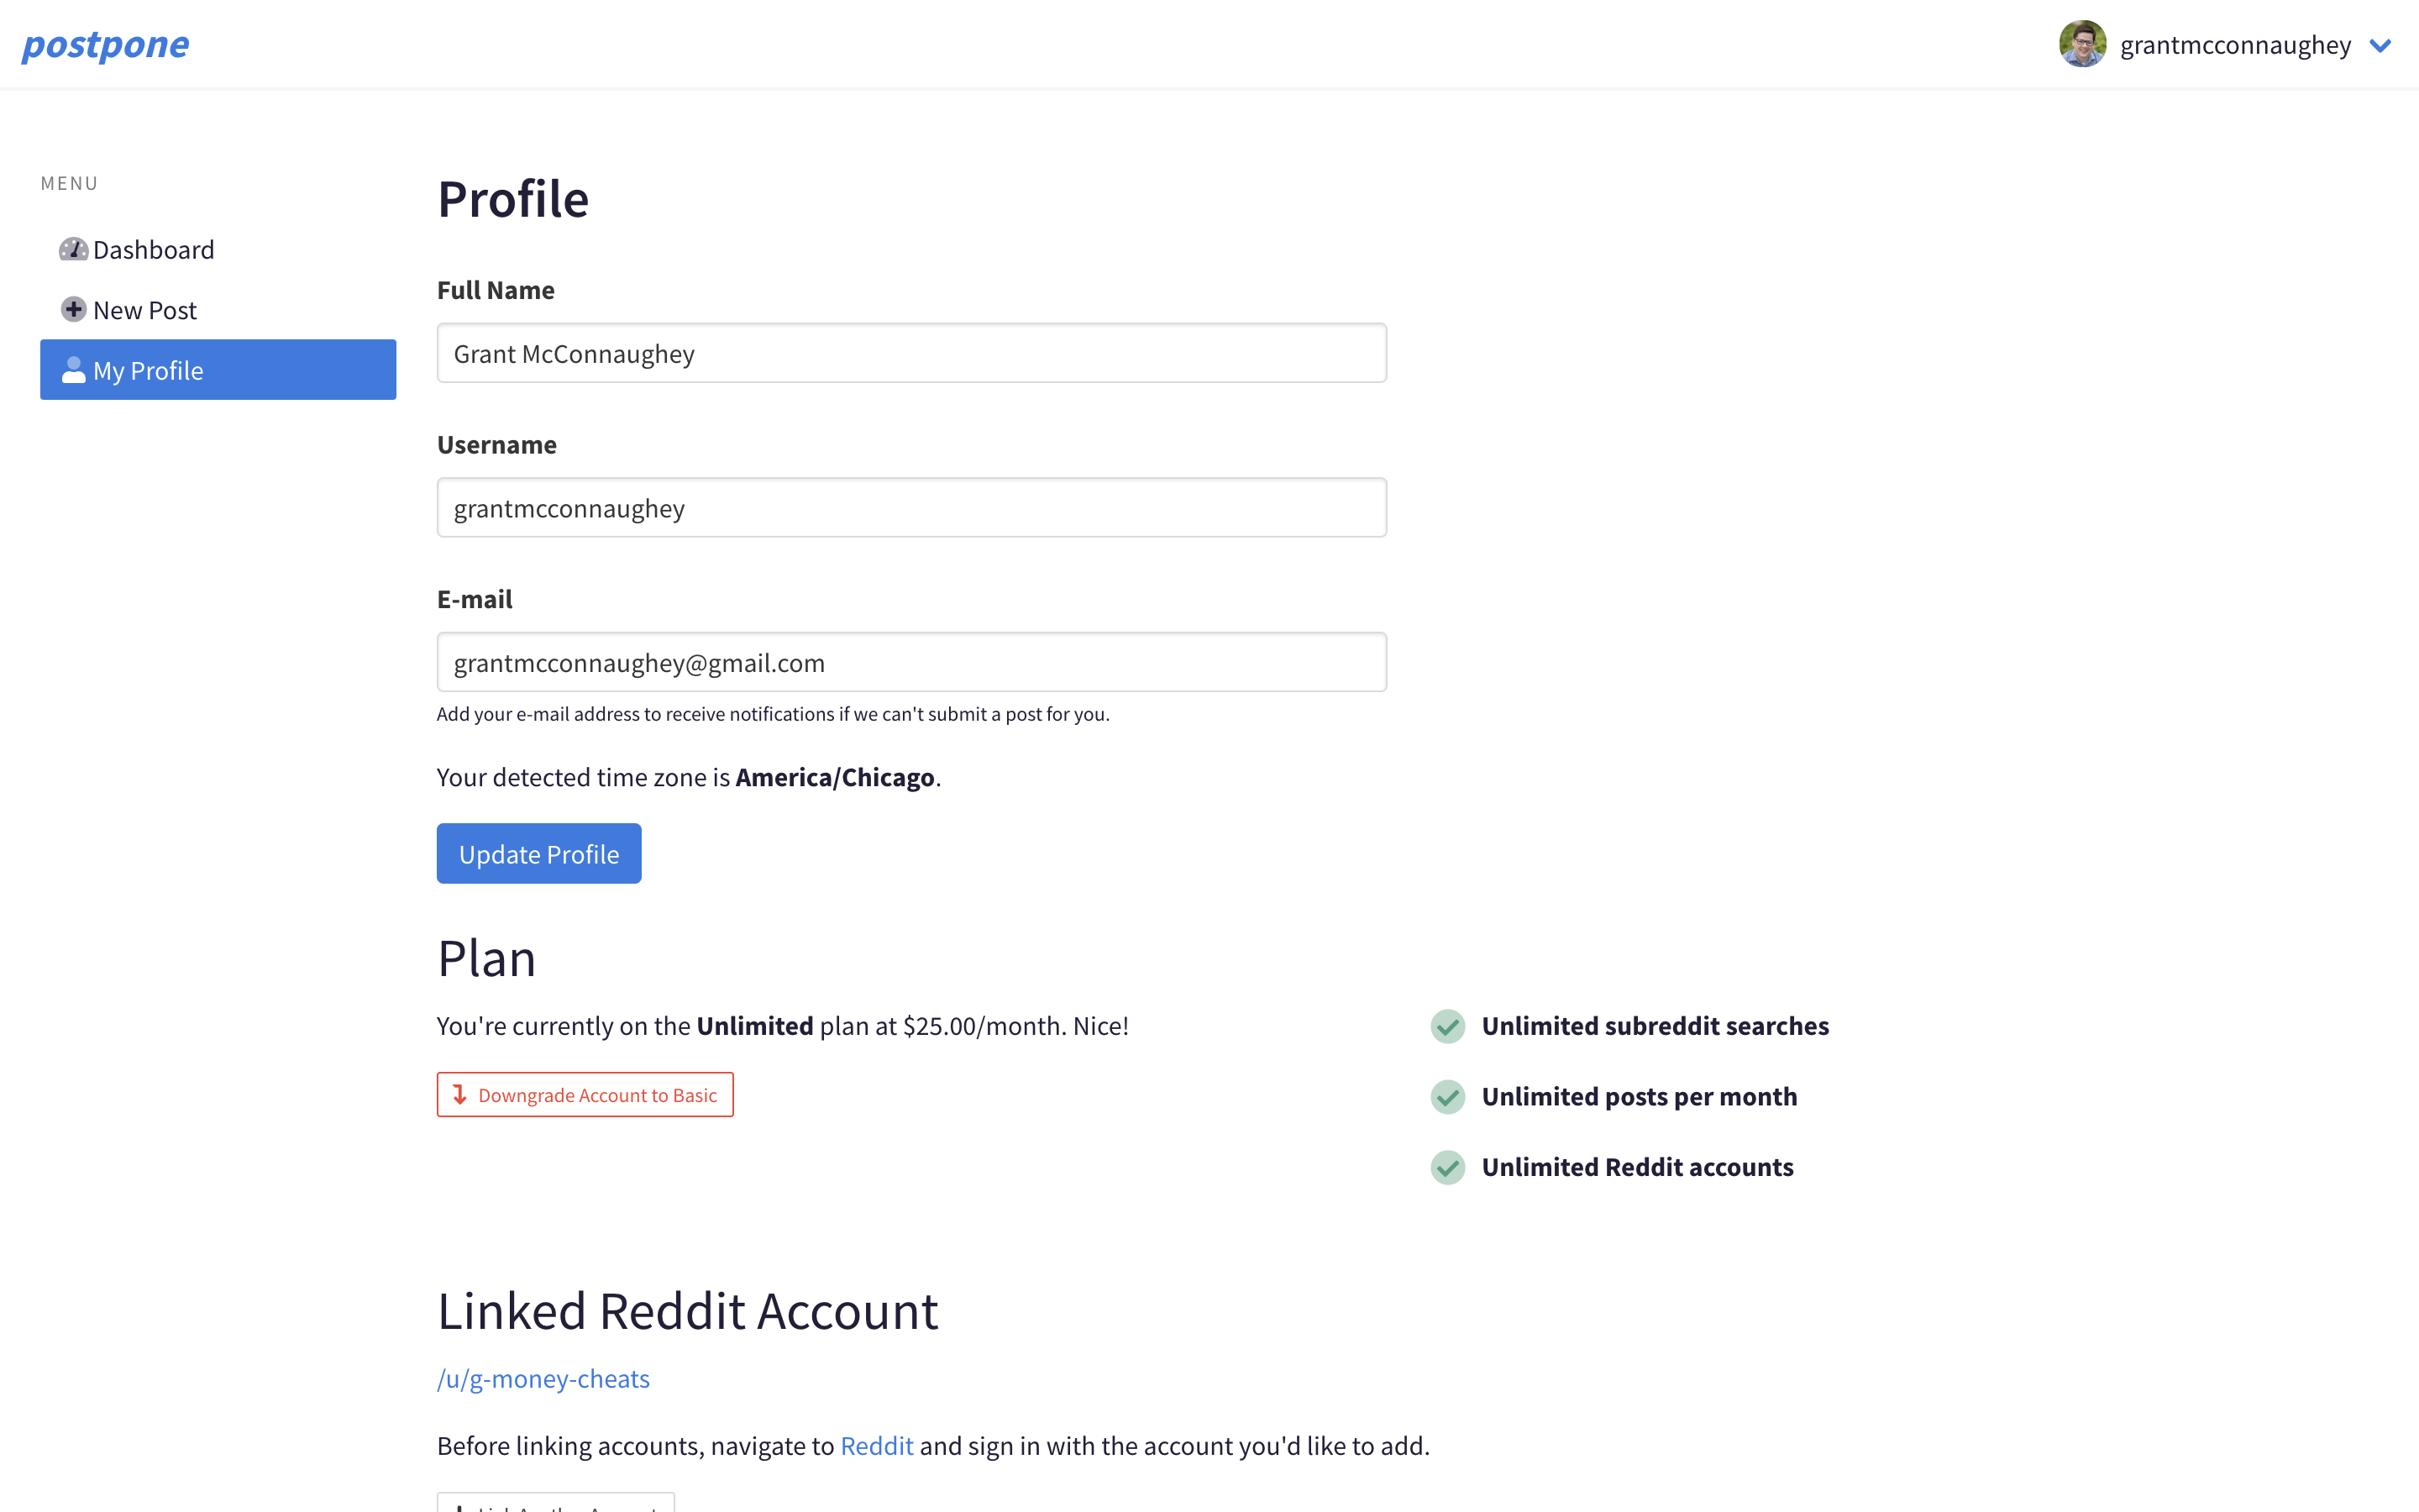
Task: Focus the Full Name input field
Action: pos(911,353)
